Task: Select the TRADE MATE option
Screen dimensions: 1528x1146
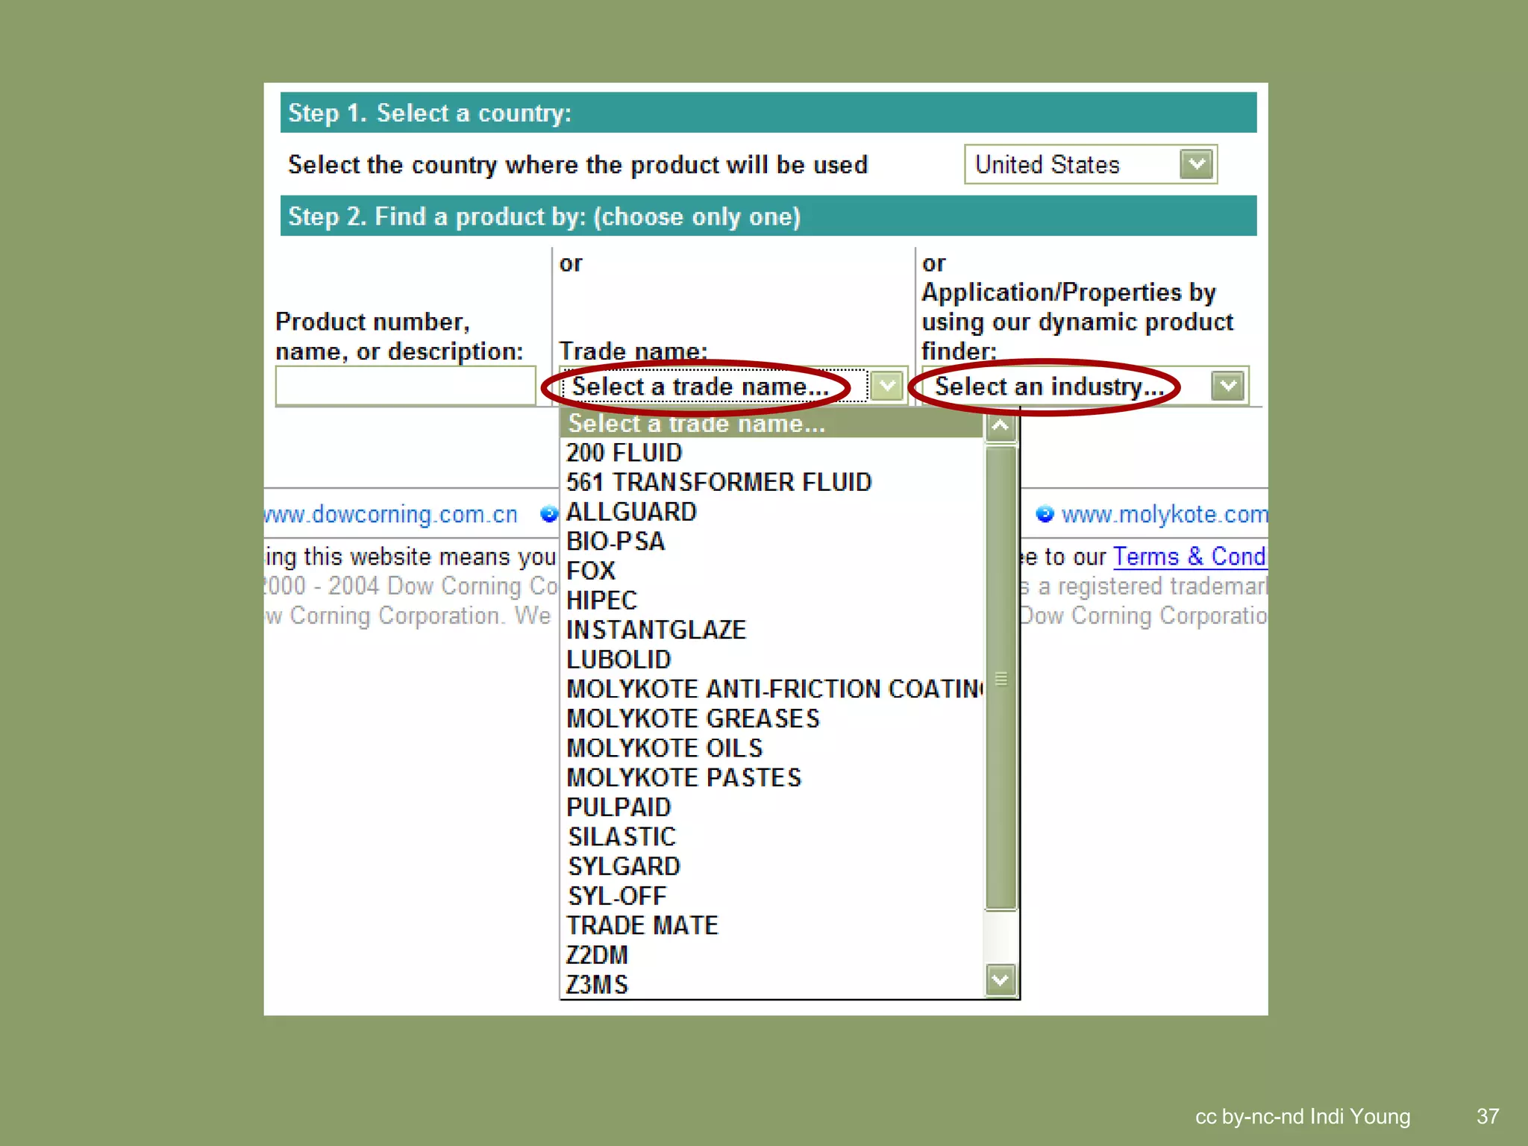Action: coord(642,926)
